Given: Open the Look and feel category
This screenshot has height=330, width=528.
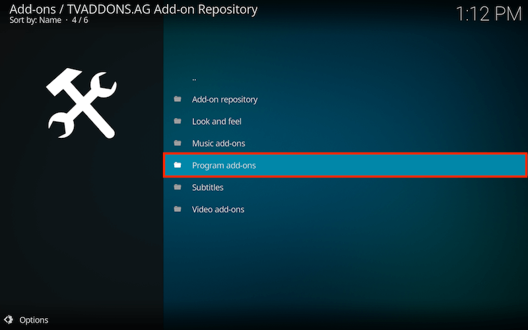Looking at the screenshot, I should (x=345, y=121).
